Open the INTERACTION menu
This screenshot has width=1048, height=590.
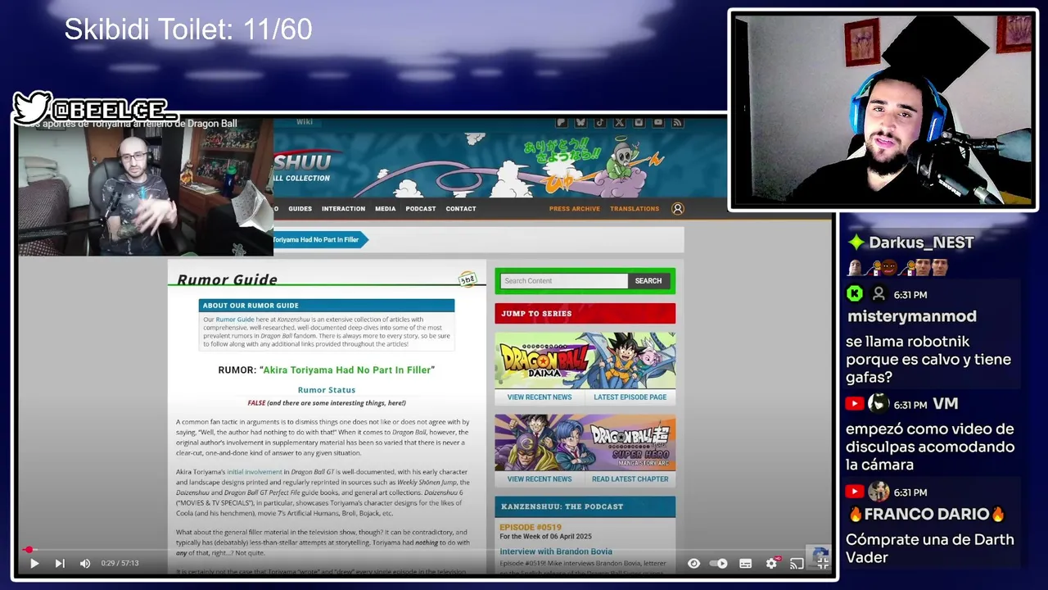pos(343,209)
